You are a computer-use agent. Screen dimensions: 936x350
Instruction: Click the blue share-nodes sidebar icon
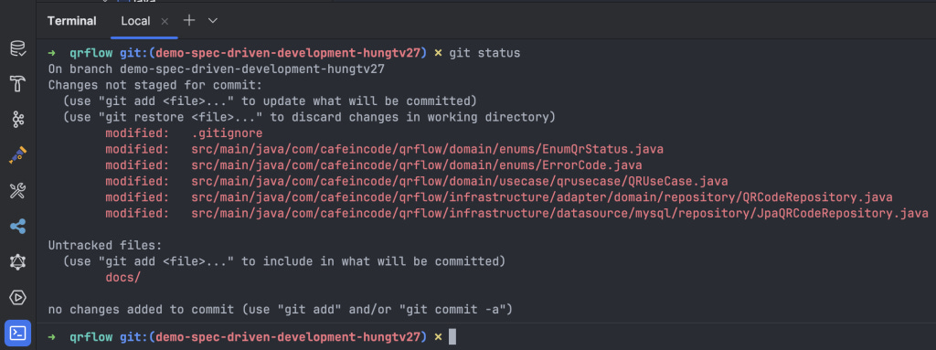point(18,227)
